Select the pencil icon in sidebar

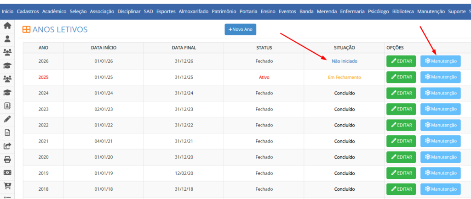coord(7,119)
